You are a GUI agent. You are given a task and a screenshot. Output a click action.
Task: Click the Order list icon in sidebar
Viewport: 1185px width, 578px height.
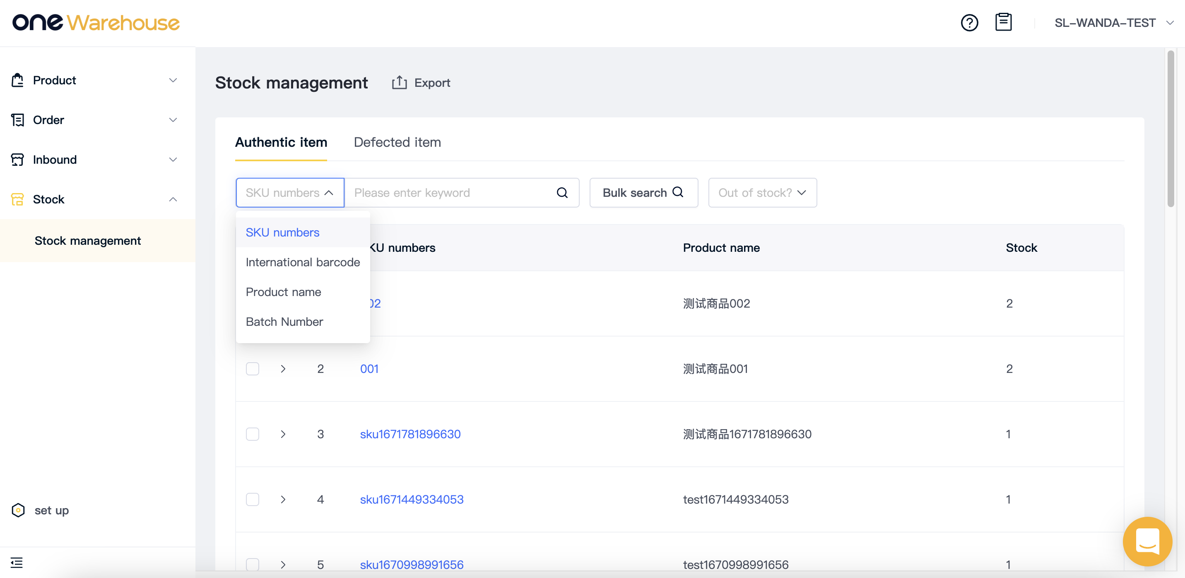17,120
